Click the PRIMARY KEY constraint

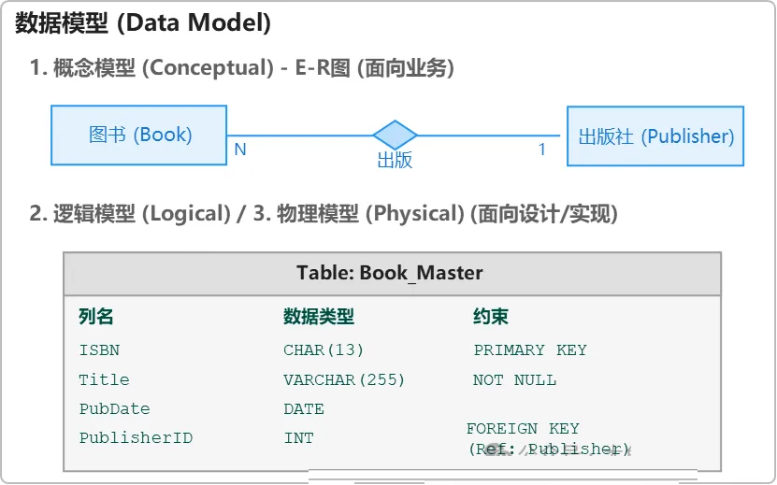click(x=530, y=350)
